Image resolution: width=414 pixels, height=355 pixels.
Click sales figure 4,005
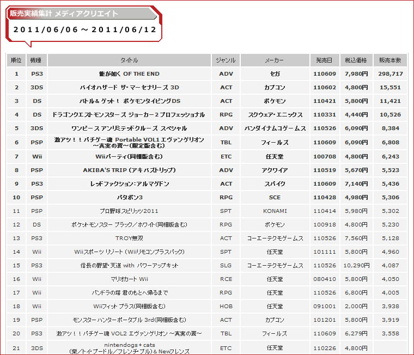point(390,293)
